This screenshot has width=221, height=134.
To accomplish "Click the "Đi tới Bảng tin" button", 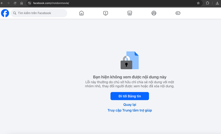I will pyautogui.click(x=129, y=96).
